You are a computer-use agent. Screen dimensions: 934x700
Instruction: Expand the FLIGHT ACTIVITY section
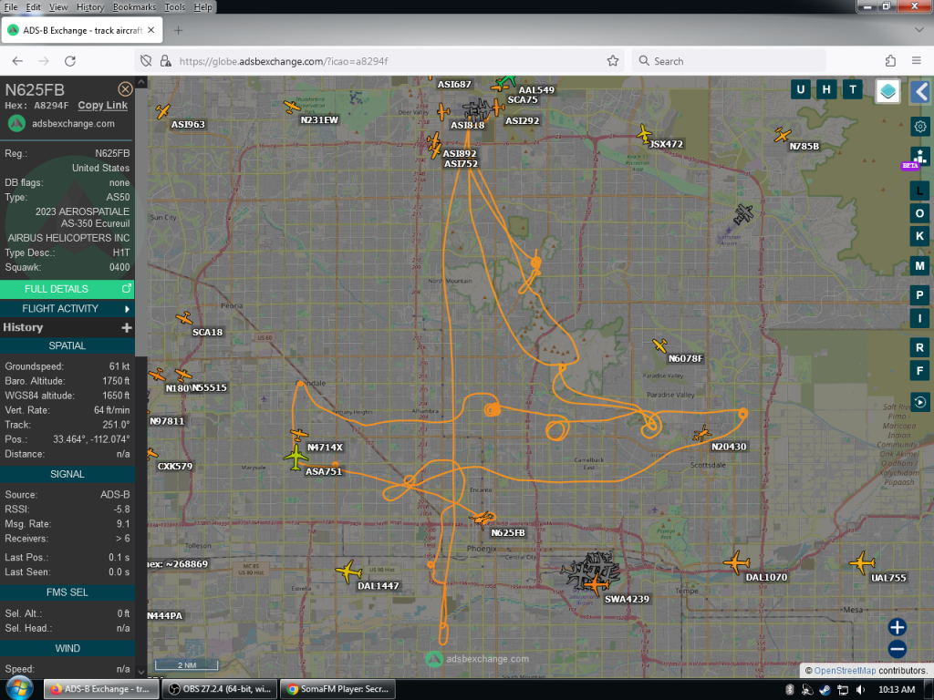67,308
